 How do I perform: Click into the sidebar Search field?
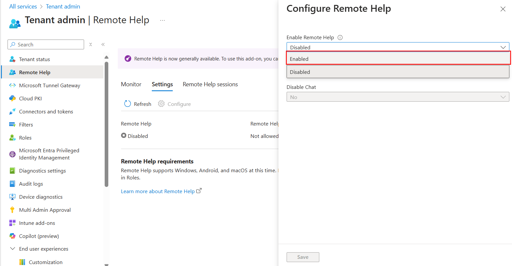[x=46, y=44]
